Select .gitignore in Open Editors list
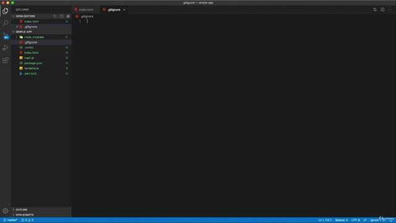Image resolution: width=396 pixels, height=223 pixels. pos(31,27)
